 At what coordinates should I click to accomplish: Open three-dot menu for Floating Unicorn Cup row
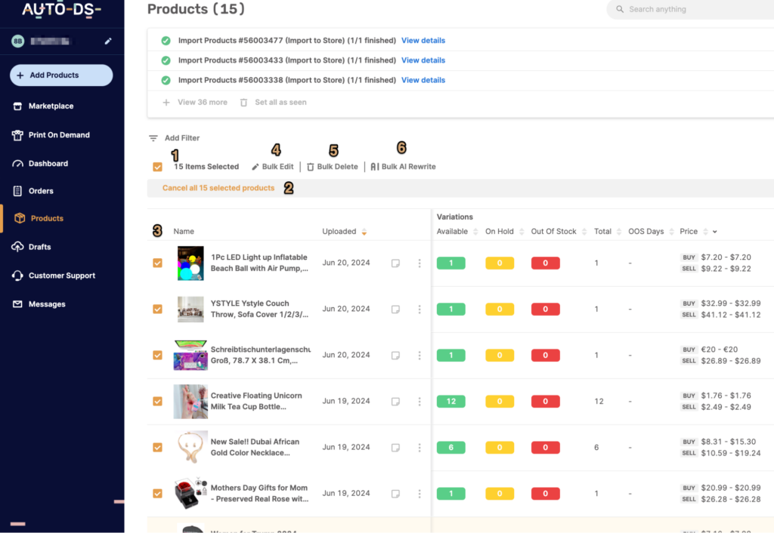[420, 402]
